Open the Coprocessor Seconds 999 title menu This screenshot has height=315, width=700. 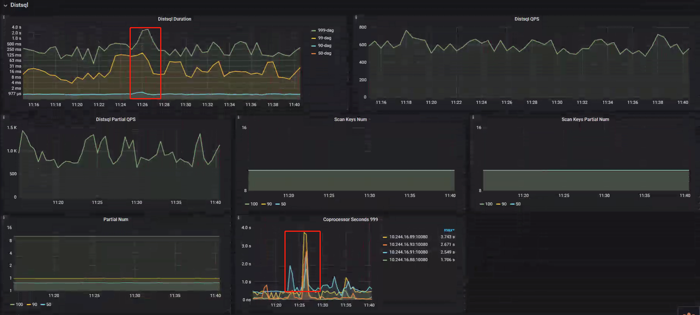pyautogui.click(x=350, y=220)
